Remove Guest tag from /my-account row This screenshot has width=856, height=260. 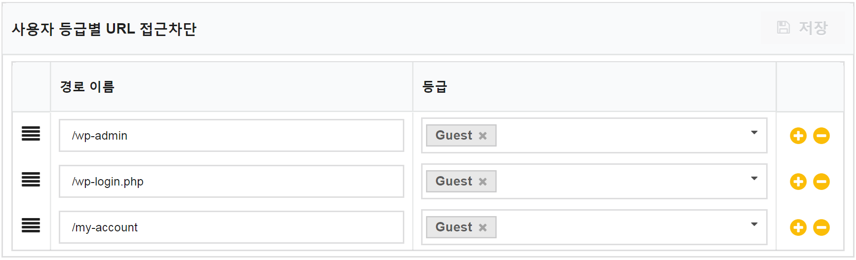coord(483,227)
